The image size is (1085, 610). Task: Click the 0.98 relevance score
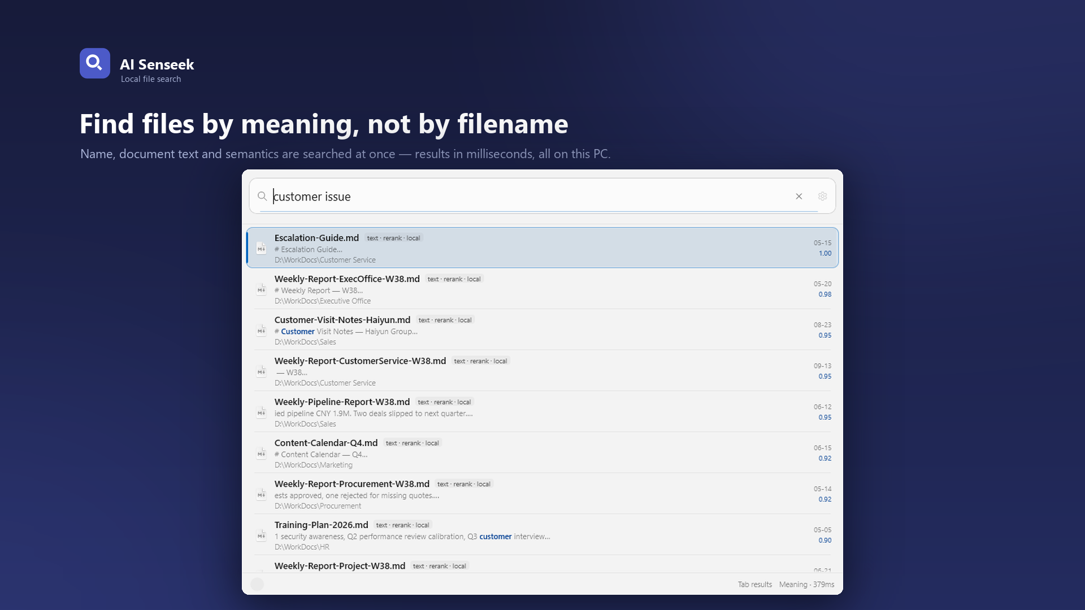tap(825, 294)
